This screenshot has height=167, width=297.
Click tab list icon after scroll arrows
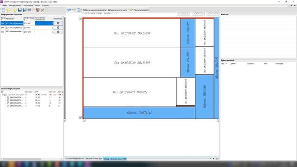pos(217,159)
